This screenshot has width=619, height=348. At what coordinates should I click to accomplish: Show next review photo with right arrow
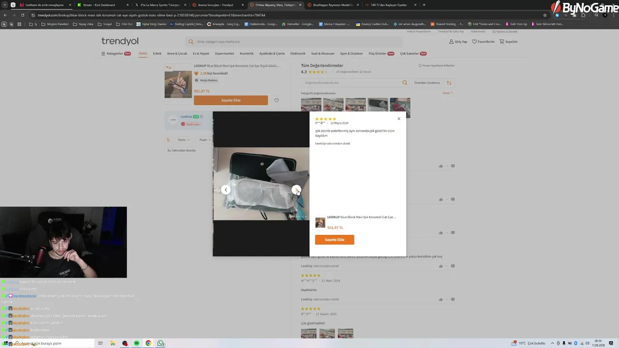(x=296, y=190)
